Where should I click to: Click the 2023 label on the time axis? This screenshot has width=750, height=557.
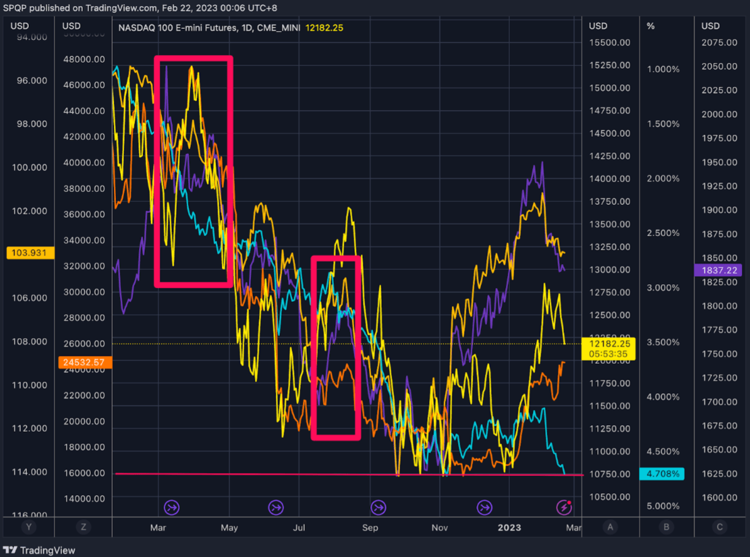tap(509, 528)
